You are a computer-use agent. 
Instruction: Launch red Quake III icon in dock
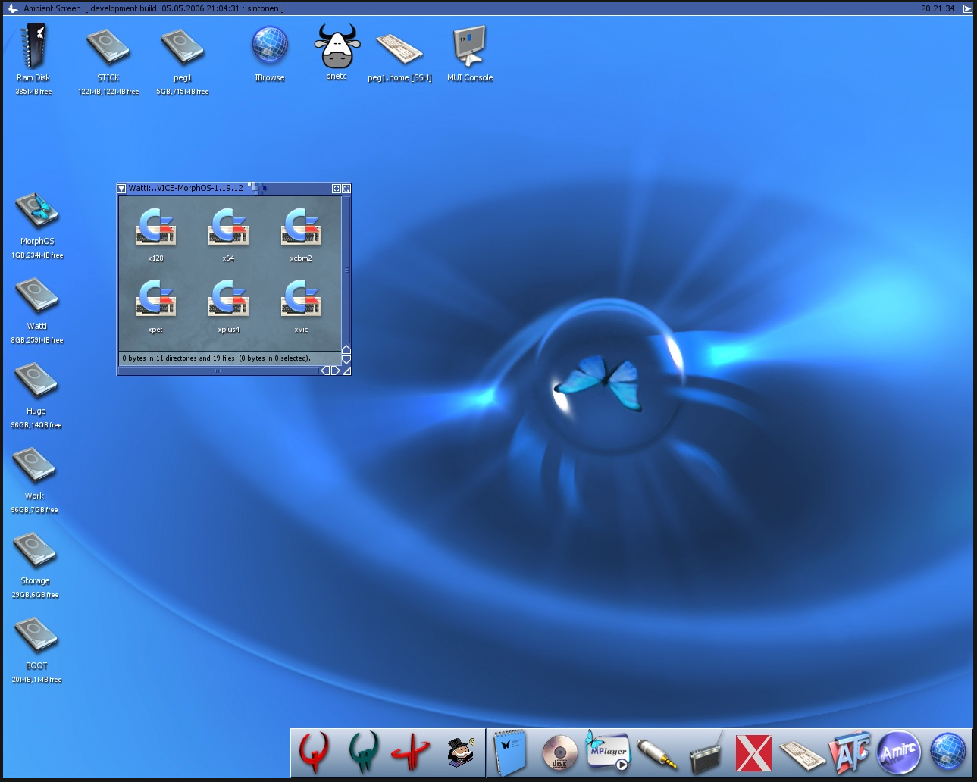pos(411,752)
